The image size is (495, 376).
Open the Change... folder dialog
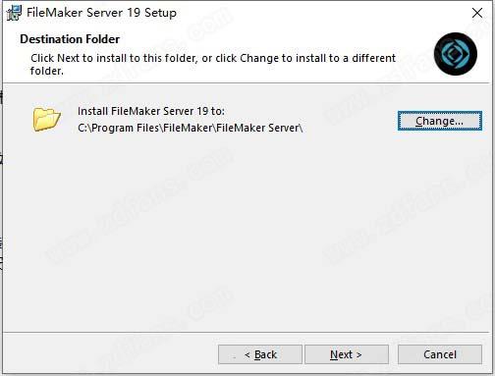pyautogui.click(x=440, y=121)
